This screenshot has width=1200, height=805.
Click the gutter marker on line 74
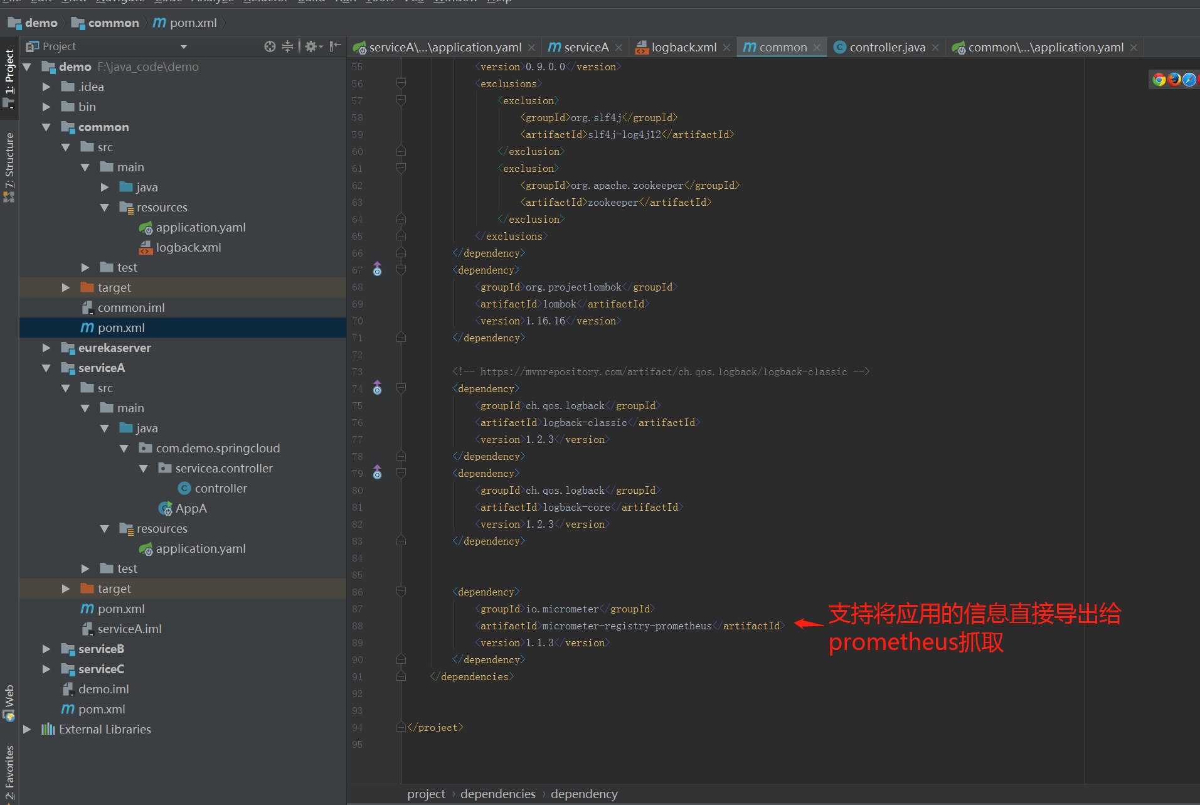point(377,388)
